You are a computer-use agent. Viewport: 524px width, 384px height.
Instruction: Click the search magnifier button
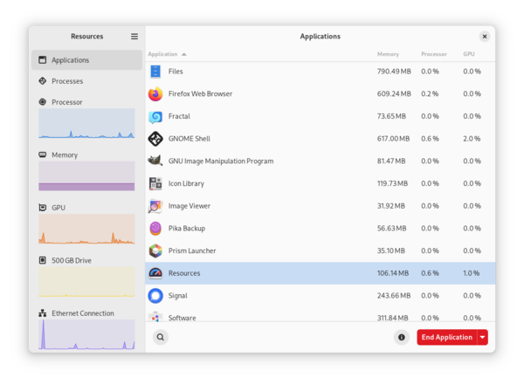pos(161,337)
